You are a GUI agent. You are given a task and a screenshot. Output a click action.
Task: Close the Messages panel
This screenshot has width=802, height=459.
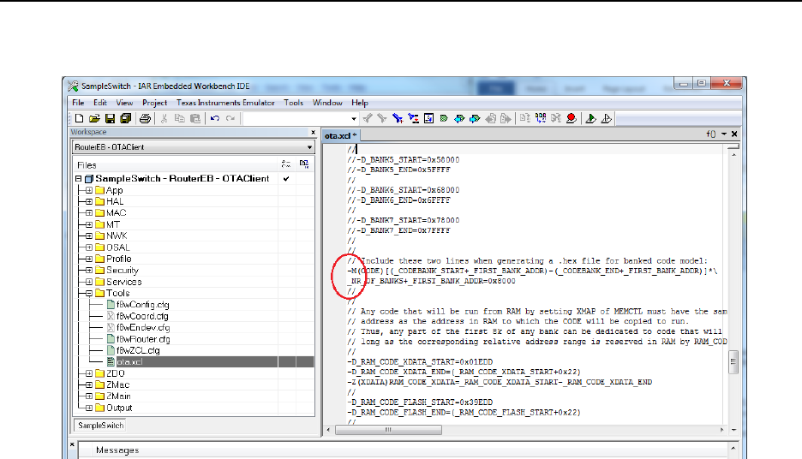tap(72, 444)
